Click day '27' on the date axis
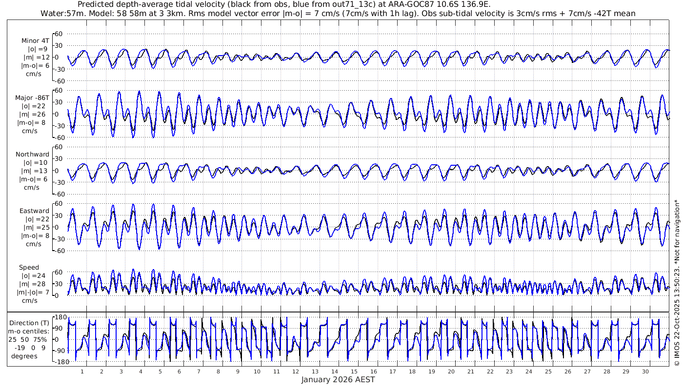Image resolution: width=683 pixels, height=390 pixels. click(587, 371)
